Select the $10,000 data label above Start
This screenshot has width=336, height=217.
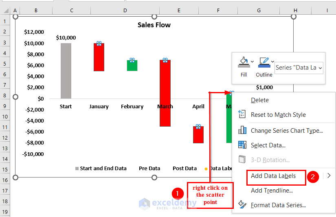point(66,38)
